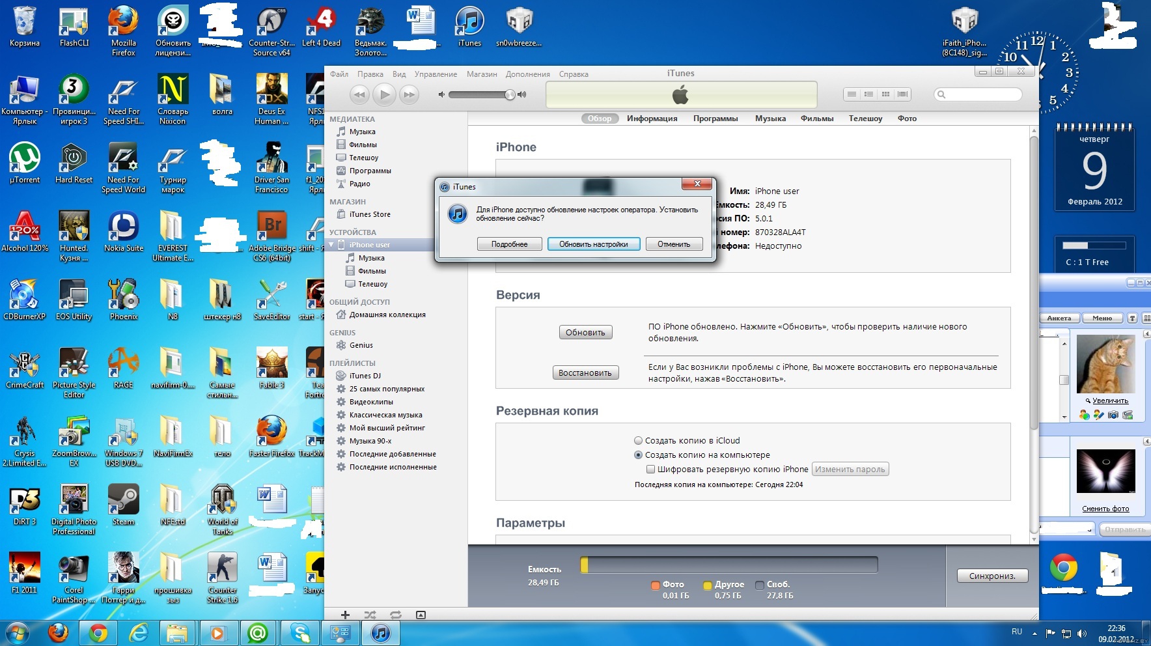Click Анкета in the messenger window

pyautogui.click(x=1059, y=318)
